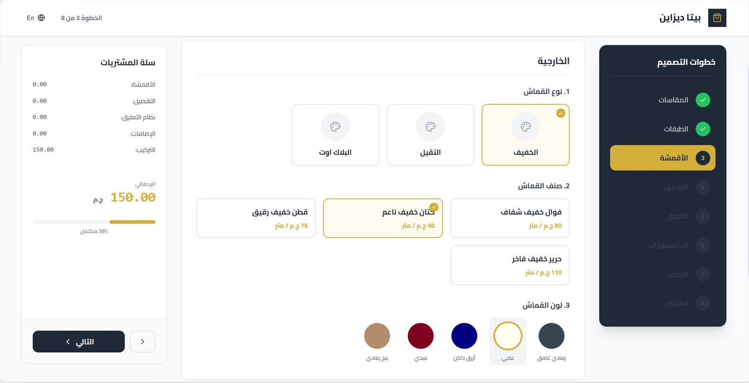The image size is (749, 383).
Task: Open the الأقمشة step in the sidebar
Action: click(662, 158)
